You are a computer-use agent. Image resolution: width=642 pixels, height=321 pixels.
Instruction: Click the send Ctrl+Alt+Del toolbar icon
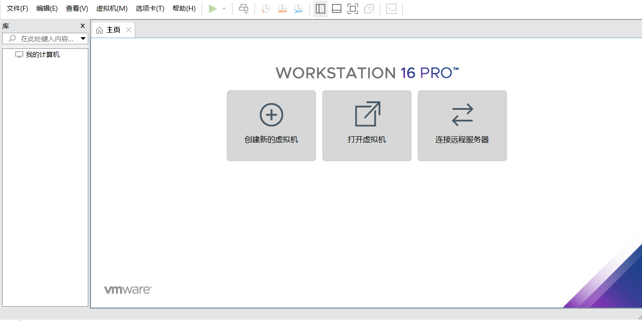pyautogui.click(x=243, y=9)
